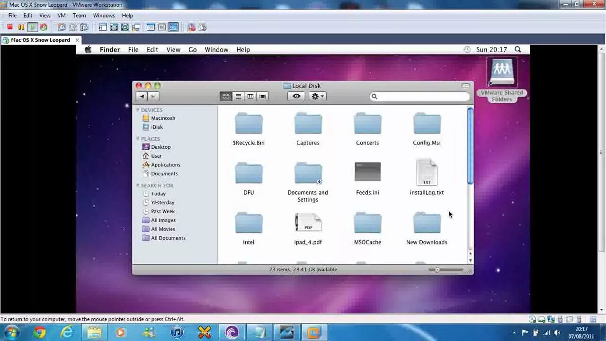The height and width of the screenshot is (341, 606).
Task: Select the Feeds.ini file icon
Action: (367, 172)
